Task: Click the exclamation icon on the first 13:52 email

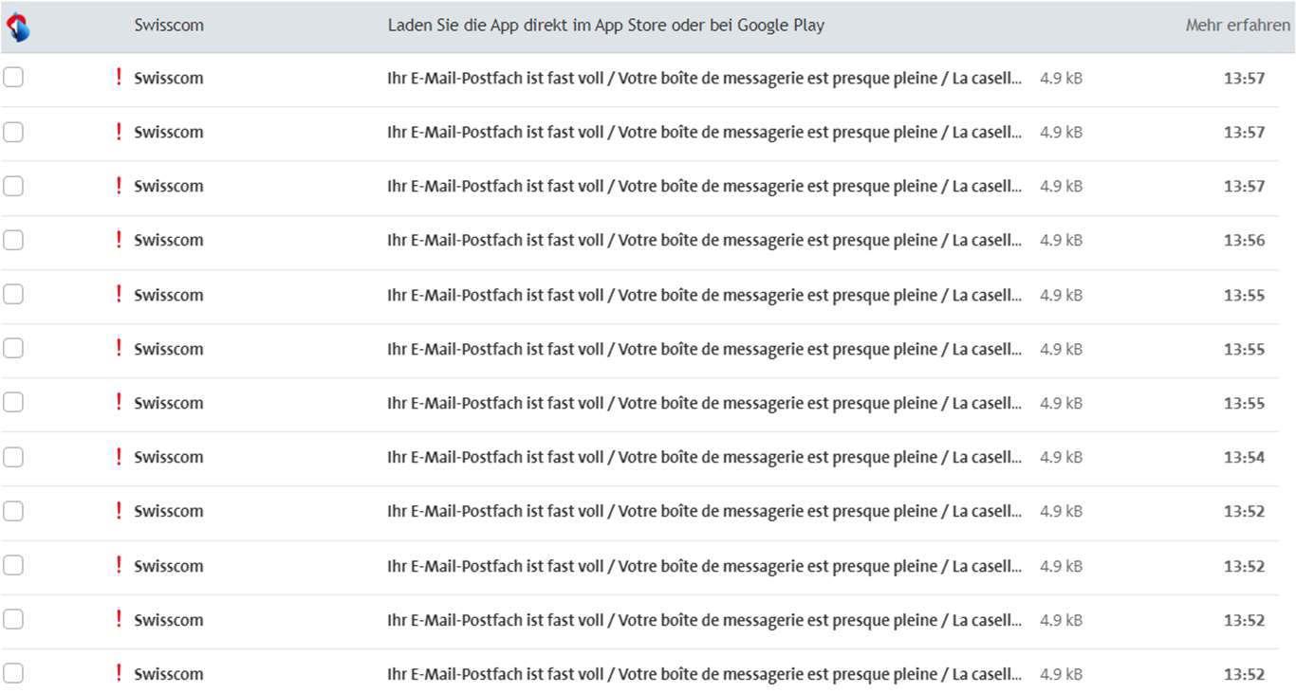Action: click(119, 511)
